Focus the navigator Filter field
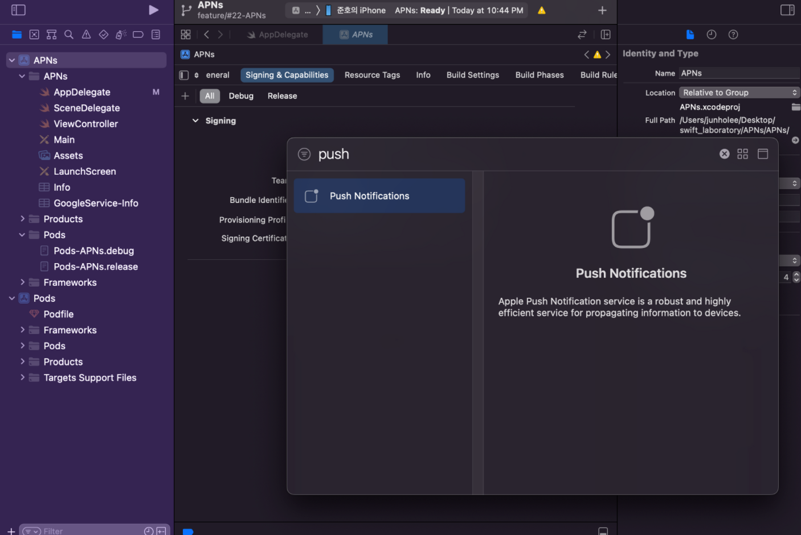Viewport: 801px width, 535px height. coord(94,531)
